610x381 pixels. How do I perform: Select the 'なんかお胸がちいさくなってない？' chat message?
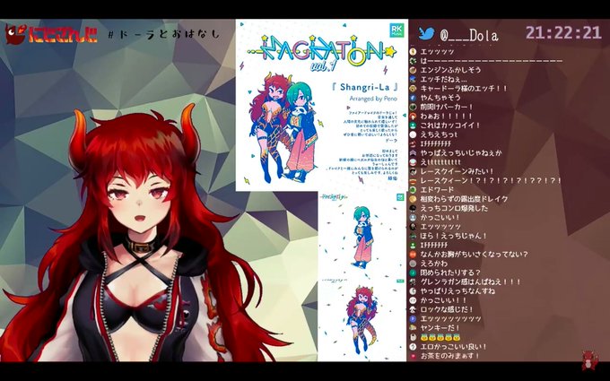474,255
